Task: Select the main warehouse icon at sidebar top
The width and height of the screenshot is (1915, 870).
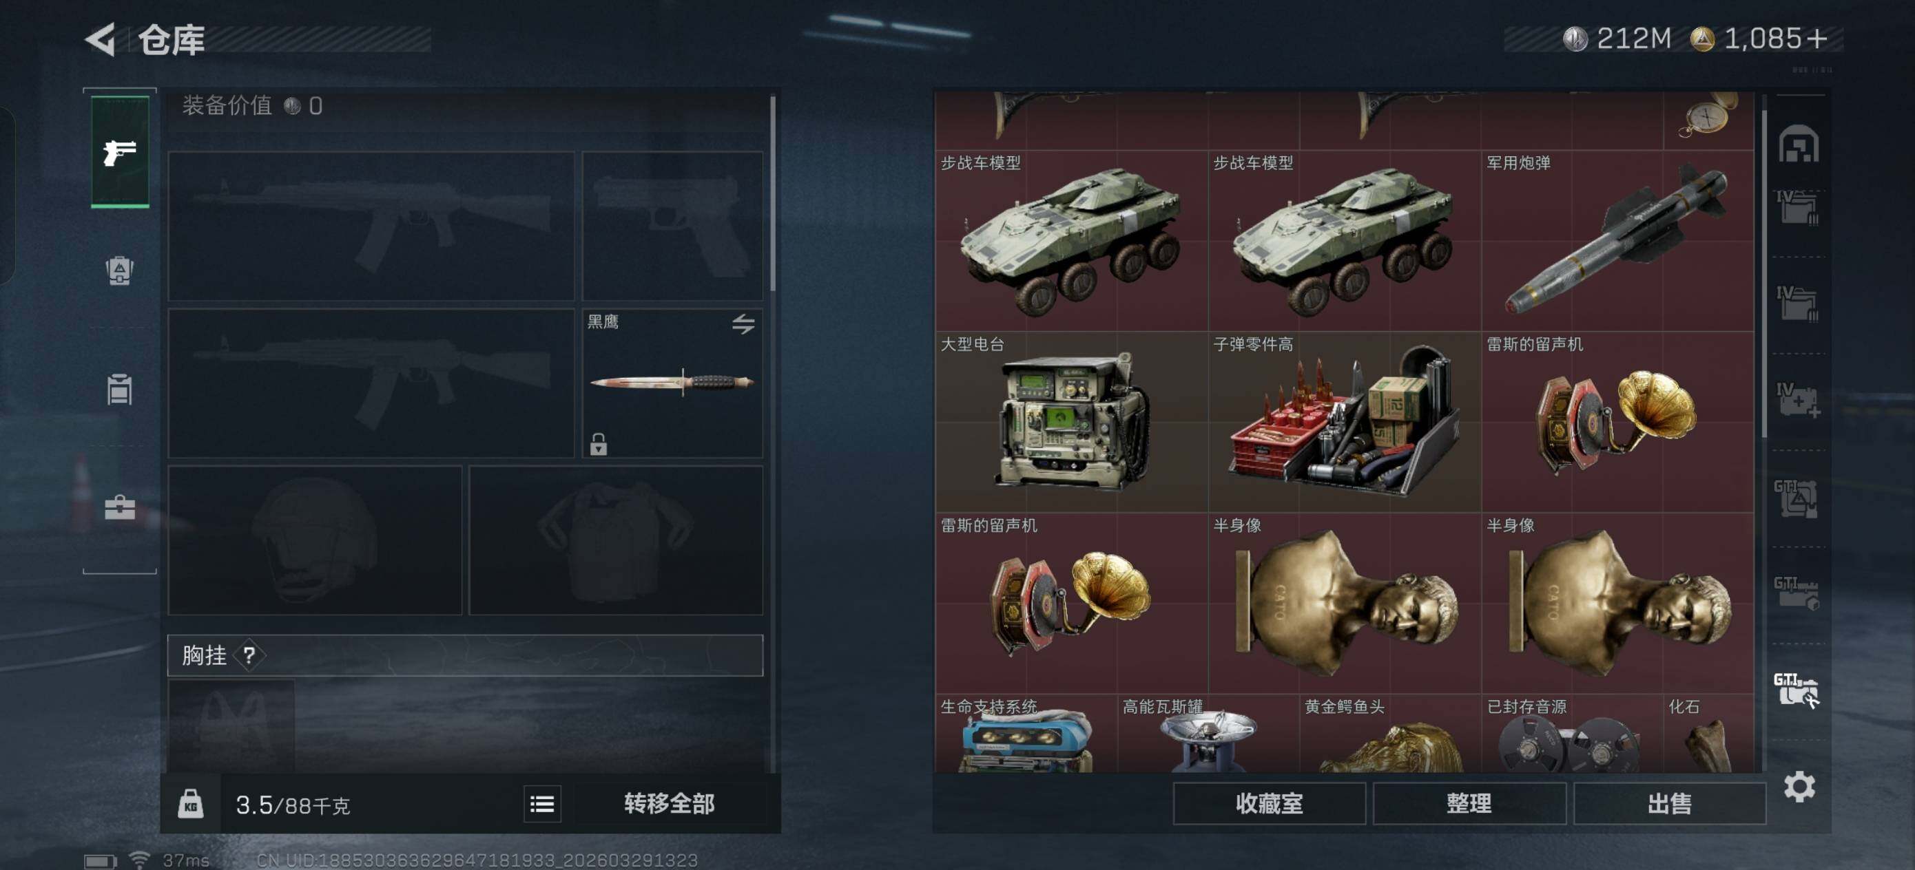Action: pyautogui.click(x=1799, y=143)
